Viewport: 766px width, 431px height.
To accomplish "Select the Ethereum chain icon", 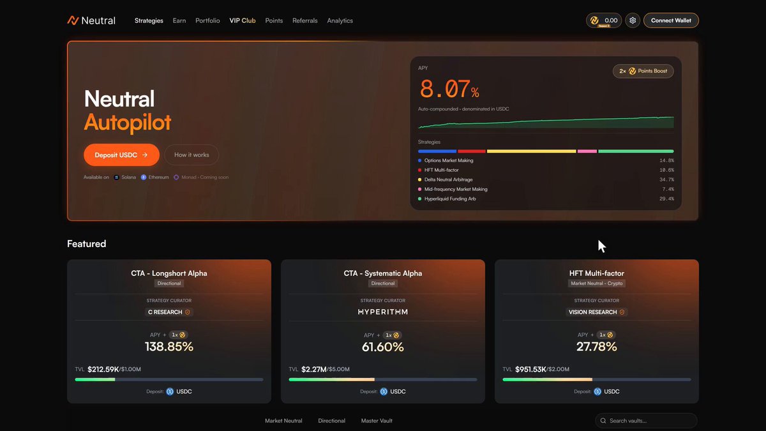I will (x=144, y=177).
